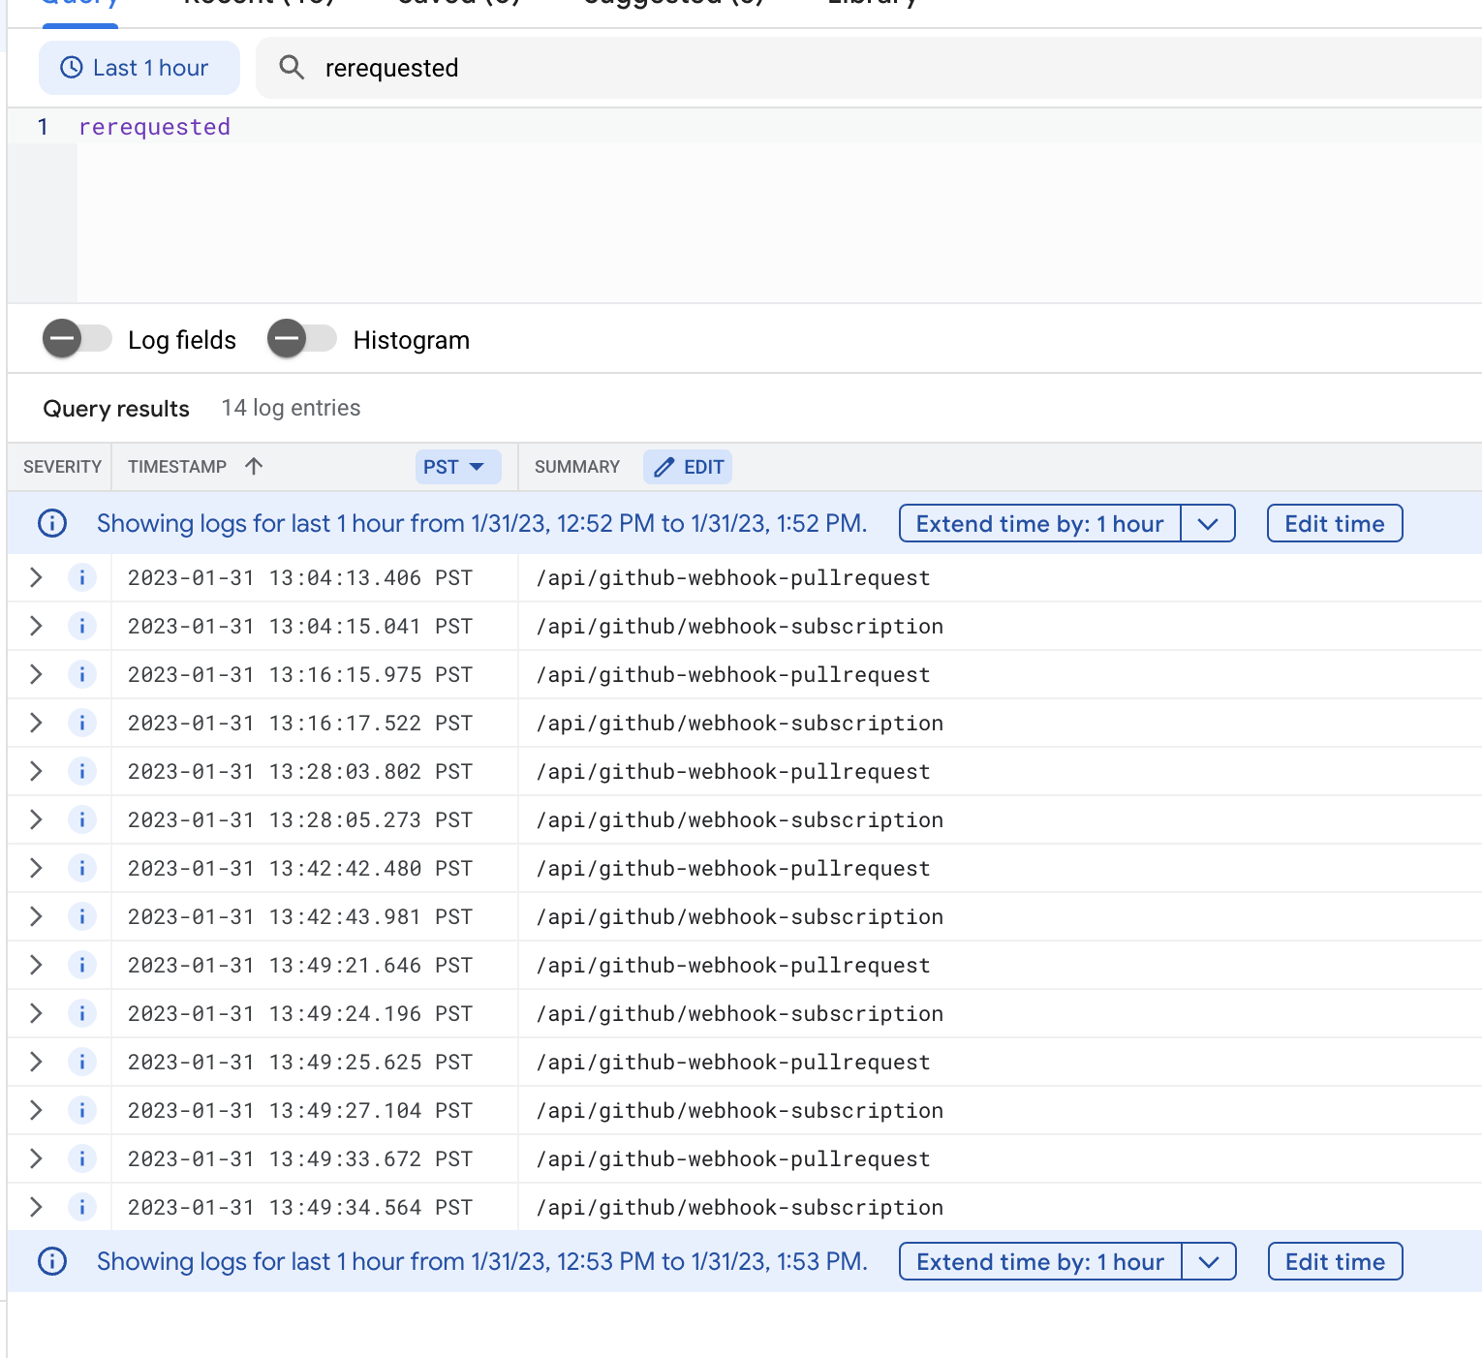Click the bottom Edit time button
The height and width of the screenshot is (1358, 1482).
tap(1334, 1261)
